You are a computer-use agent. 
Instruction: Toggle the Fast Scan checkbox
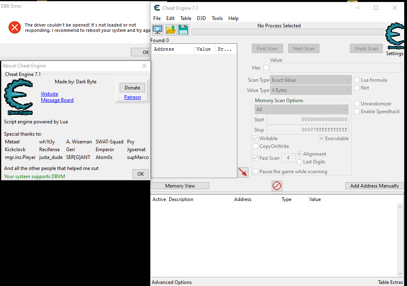(255, 158)
